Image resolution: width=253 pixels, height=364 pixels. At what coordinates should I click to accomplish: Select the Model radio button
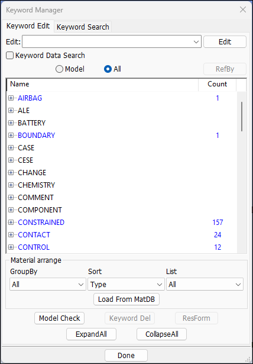(59, 69)
